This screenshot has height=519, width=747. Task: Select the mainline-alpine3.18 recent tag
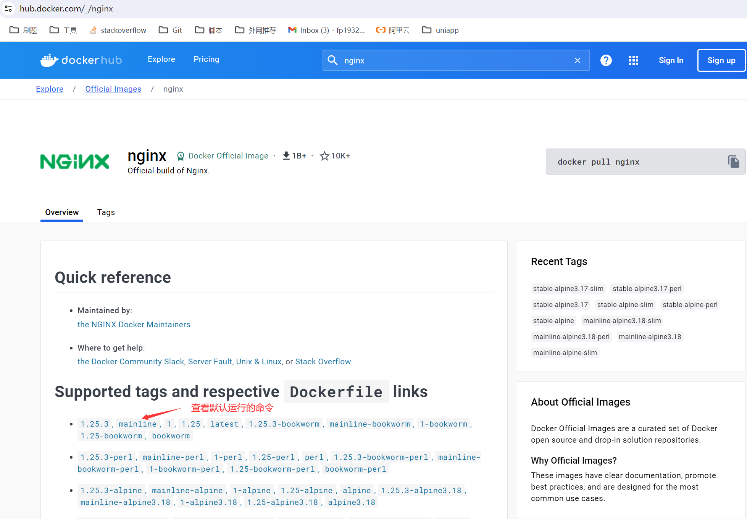tap(650, 337)
